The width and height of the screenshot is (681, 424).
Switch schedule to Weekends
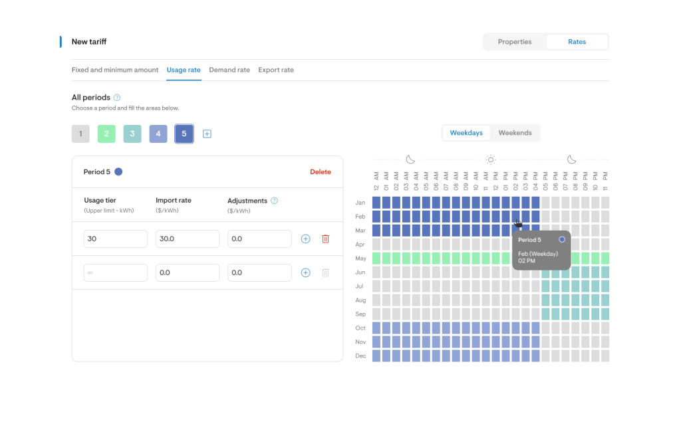pyautogui.click(x=515, y=133)
